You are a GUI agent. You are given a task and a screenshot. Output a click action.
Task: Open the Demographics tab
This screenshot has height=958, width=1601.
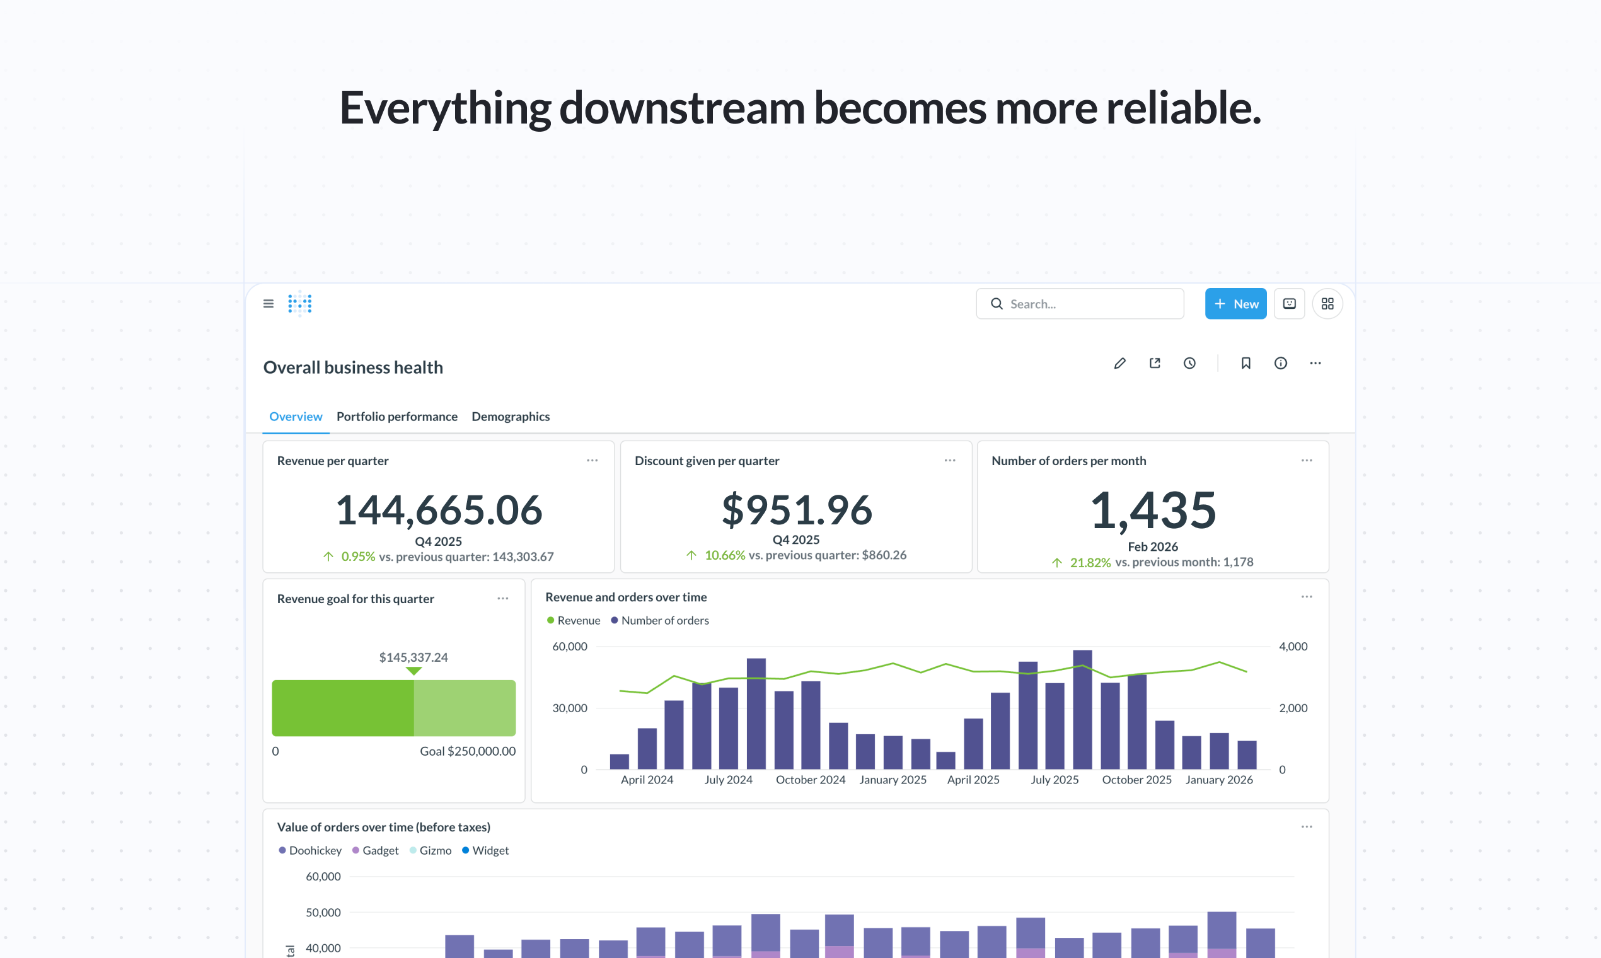511,417
